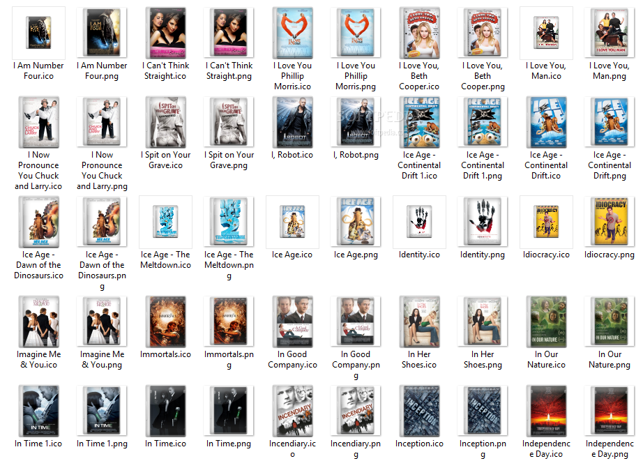The height and width of the screenshot is (461, 643).
Task: Click Ice Age - Continental Drift.ico icon
Action: tap(546, 122)
